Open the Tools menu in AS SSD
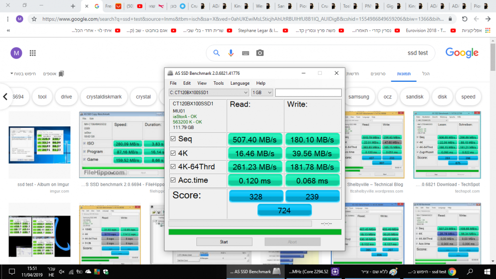This screenshot has height=279, width=496. [x=218, y=83]
